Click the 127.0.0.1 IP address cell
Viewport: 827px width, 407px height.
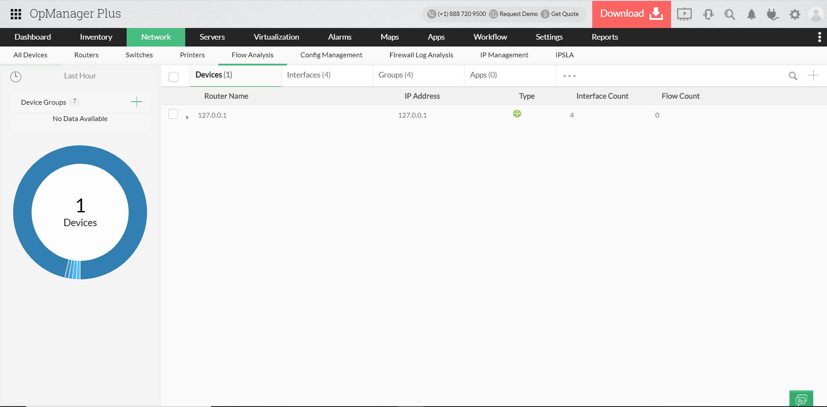click(413, 115)
